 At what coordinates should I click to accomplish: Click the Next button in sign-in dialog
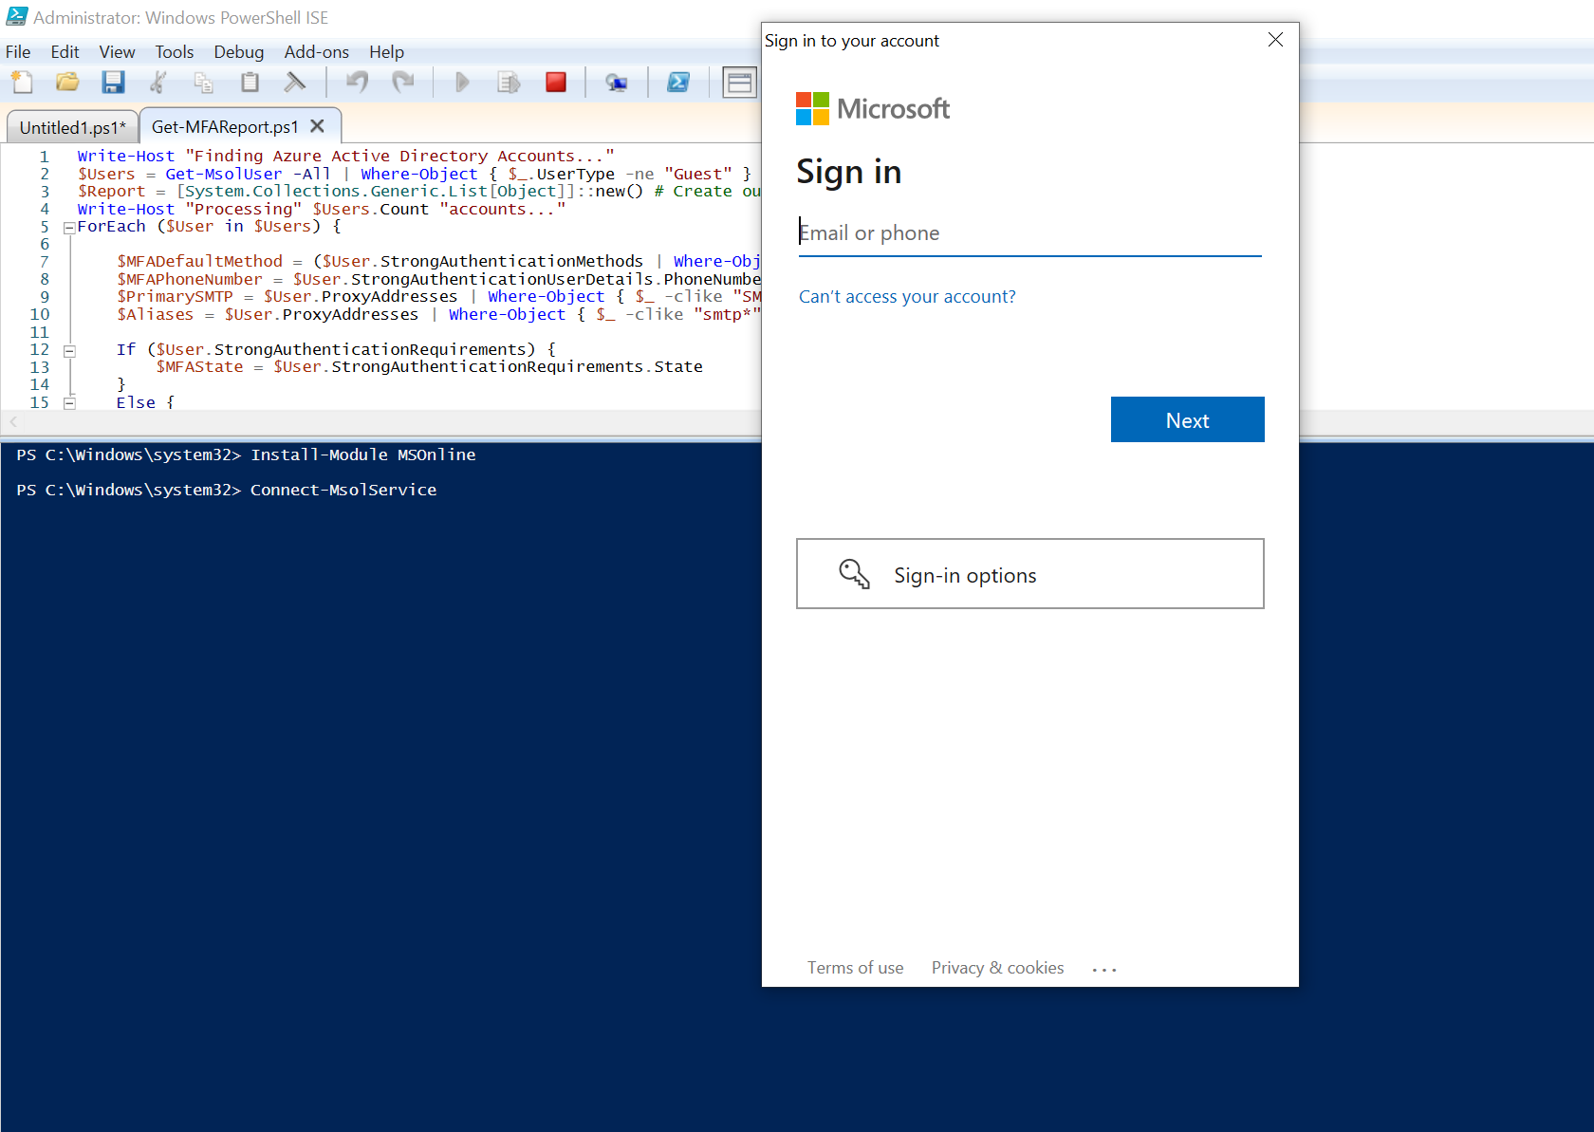1187,419
